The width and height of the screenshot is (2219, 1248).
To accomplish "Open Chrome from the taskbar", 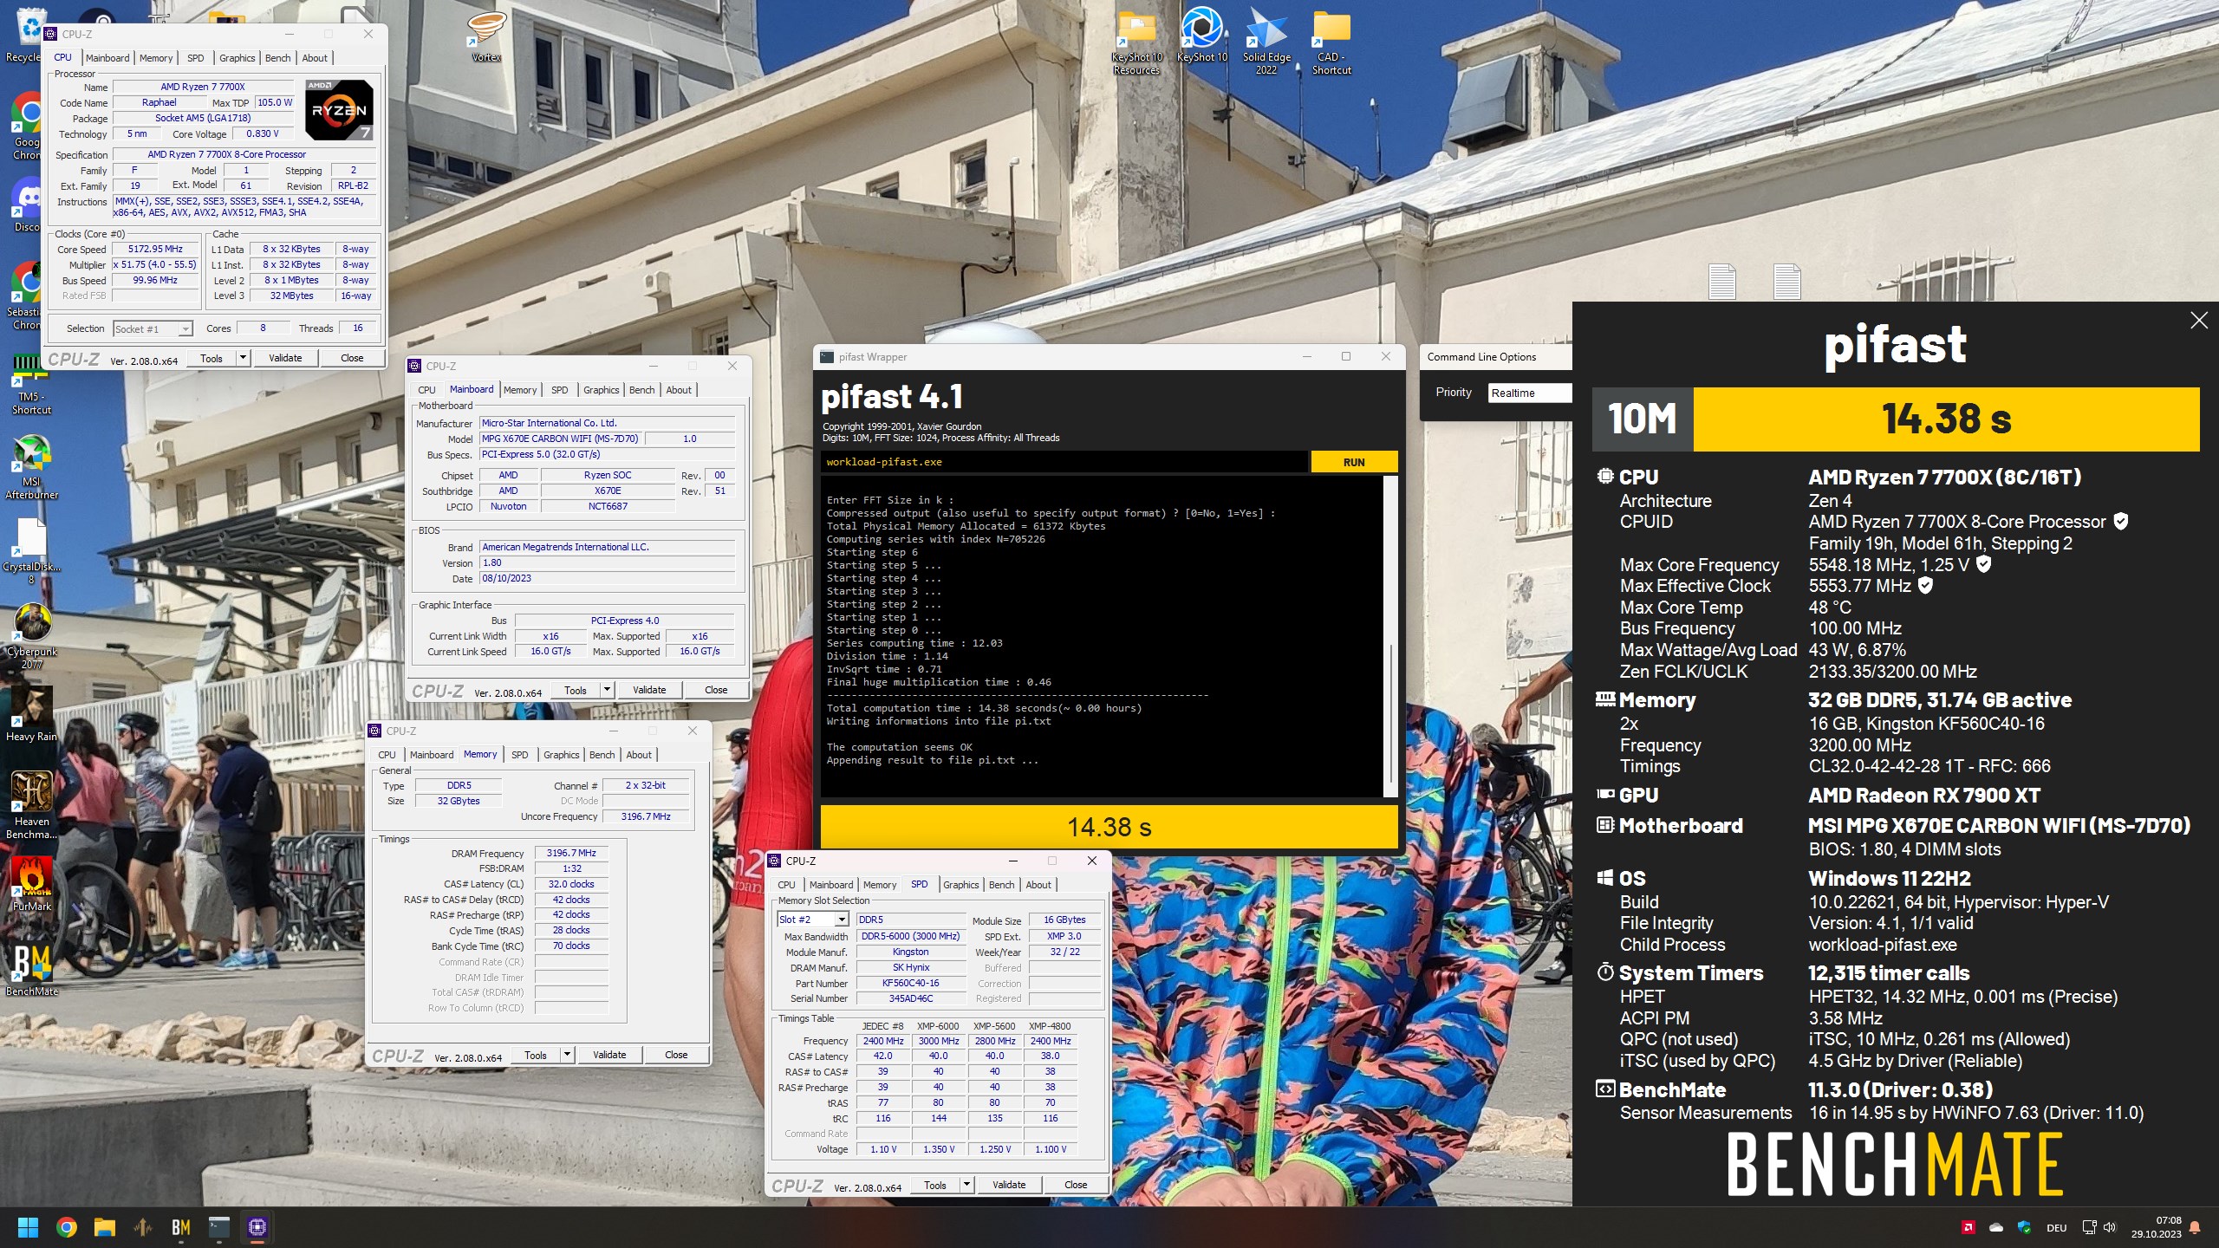I will click(67, 1227).
